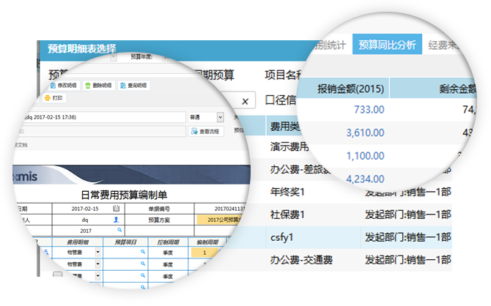Screen dimensions: 491x306
Task: Click the 打印 printer icon
Action: point(48,98)
